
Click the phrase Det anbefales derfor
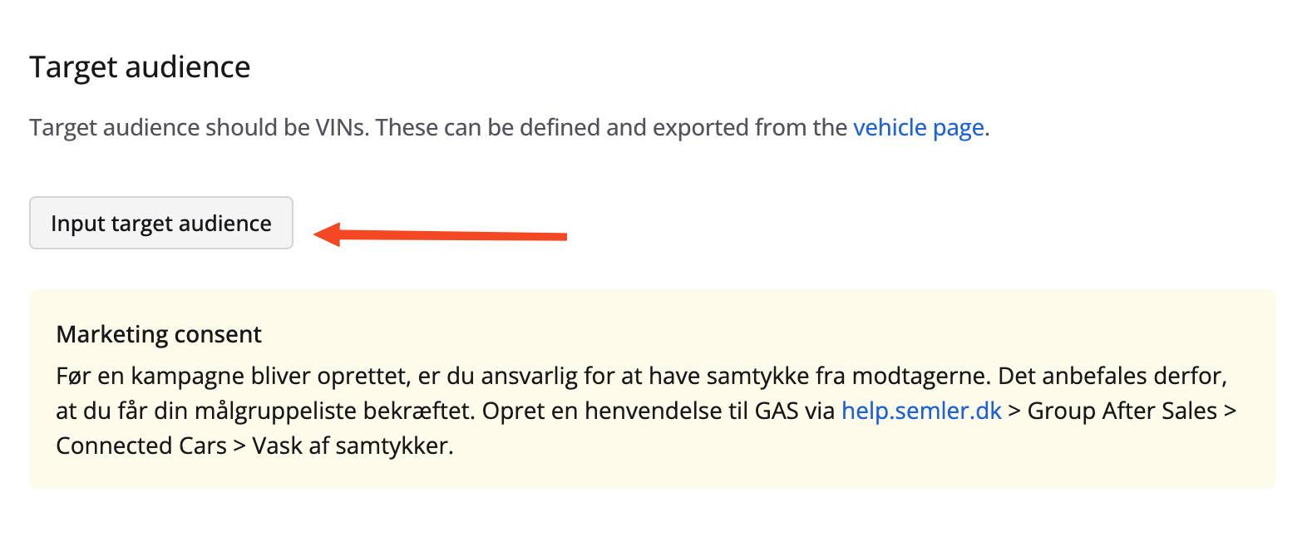click(1112, 376)
